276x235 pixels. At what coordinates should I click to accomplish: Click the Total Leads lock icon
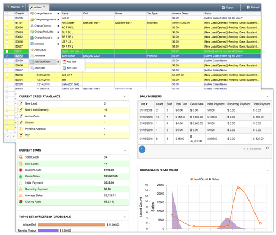pyautogui.click(x=20, y=157)
